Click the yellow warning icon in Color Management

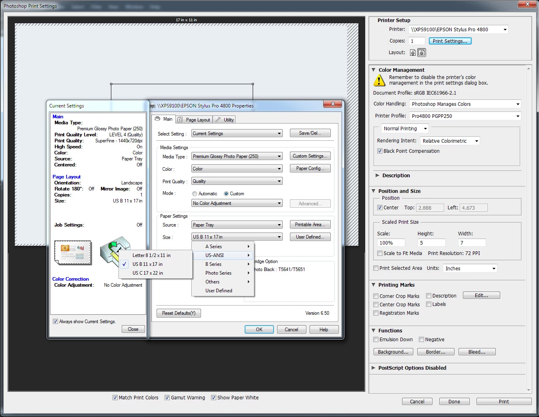[379, 80]
